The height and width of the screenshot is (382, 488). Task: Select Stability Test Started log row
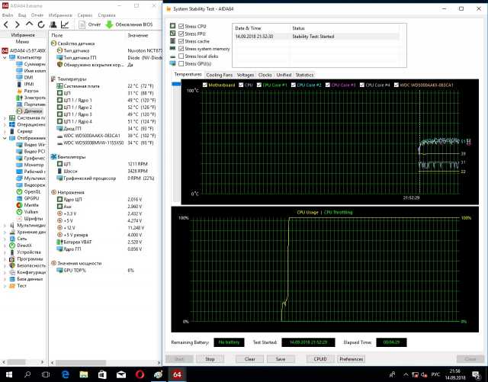point(316,37)
